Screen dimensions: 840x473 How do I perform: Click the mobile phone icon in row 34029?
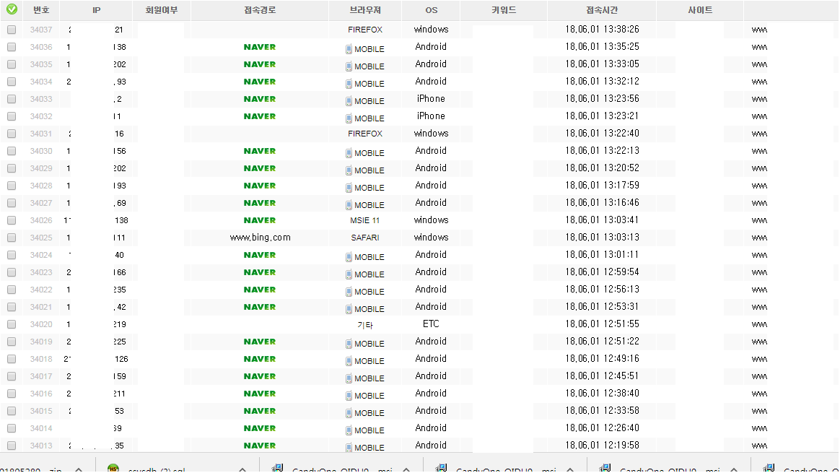[x=349, y=170]
